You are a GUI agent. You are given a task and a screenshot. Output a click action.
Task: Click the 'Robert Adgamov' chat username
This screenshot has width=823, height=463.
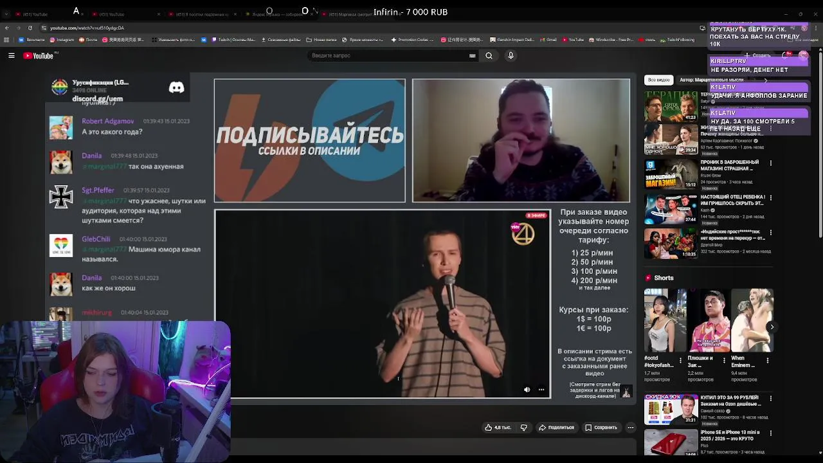pos(108,121)
